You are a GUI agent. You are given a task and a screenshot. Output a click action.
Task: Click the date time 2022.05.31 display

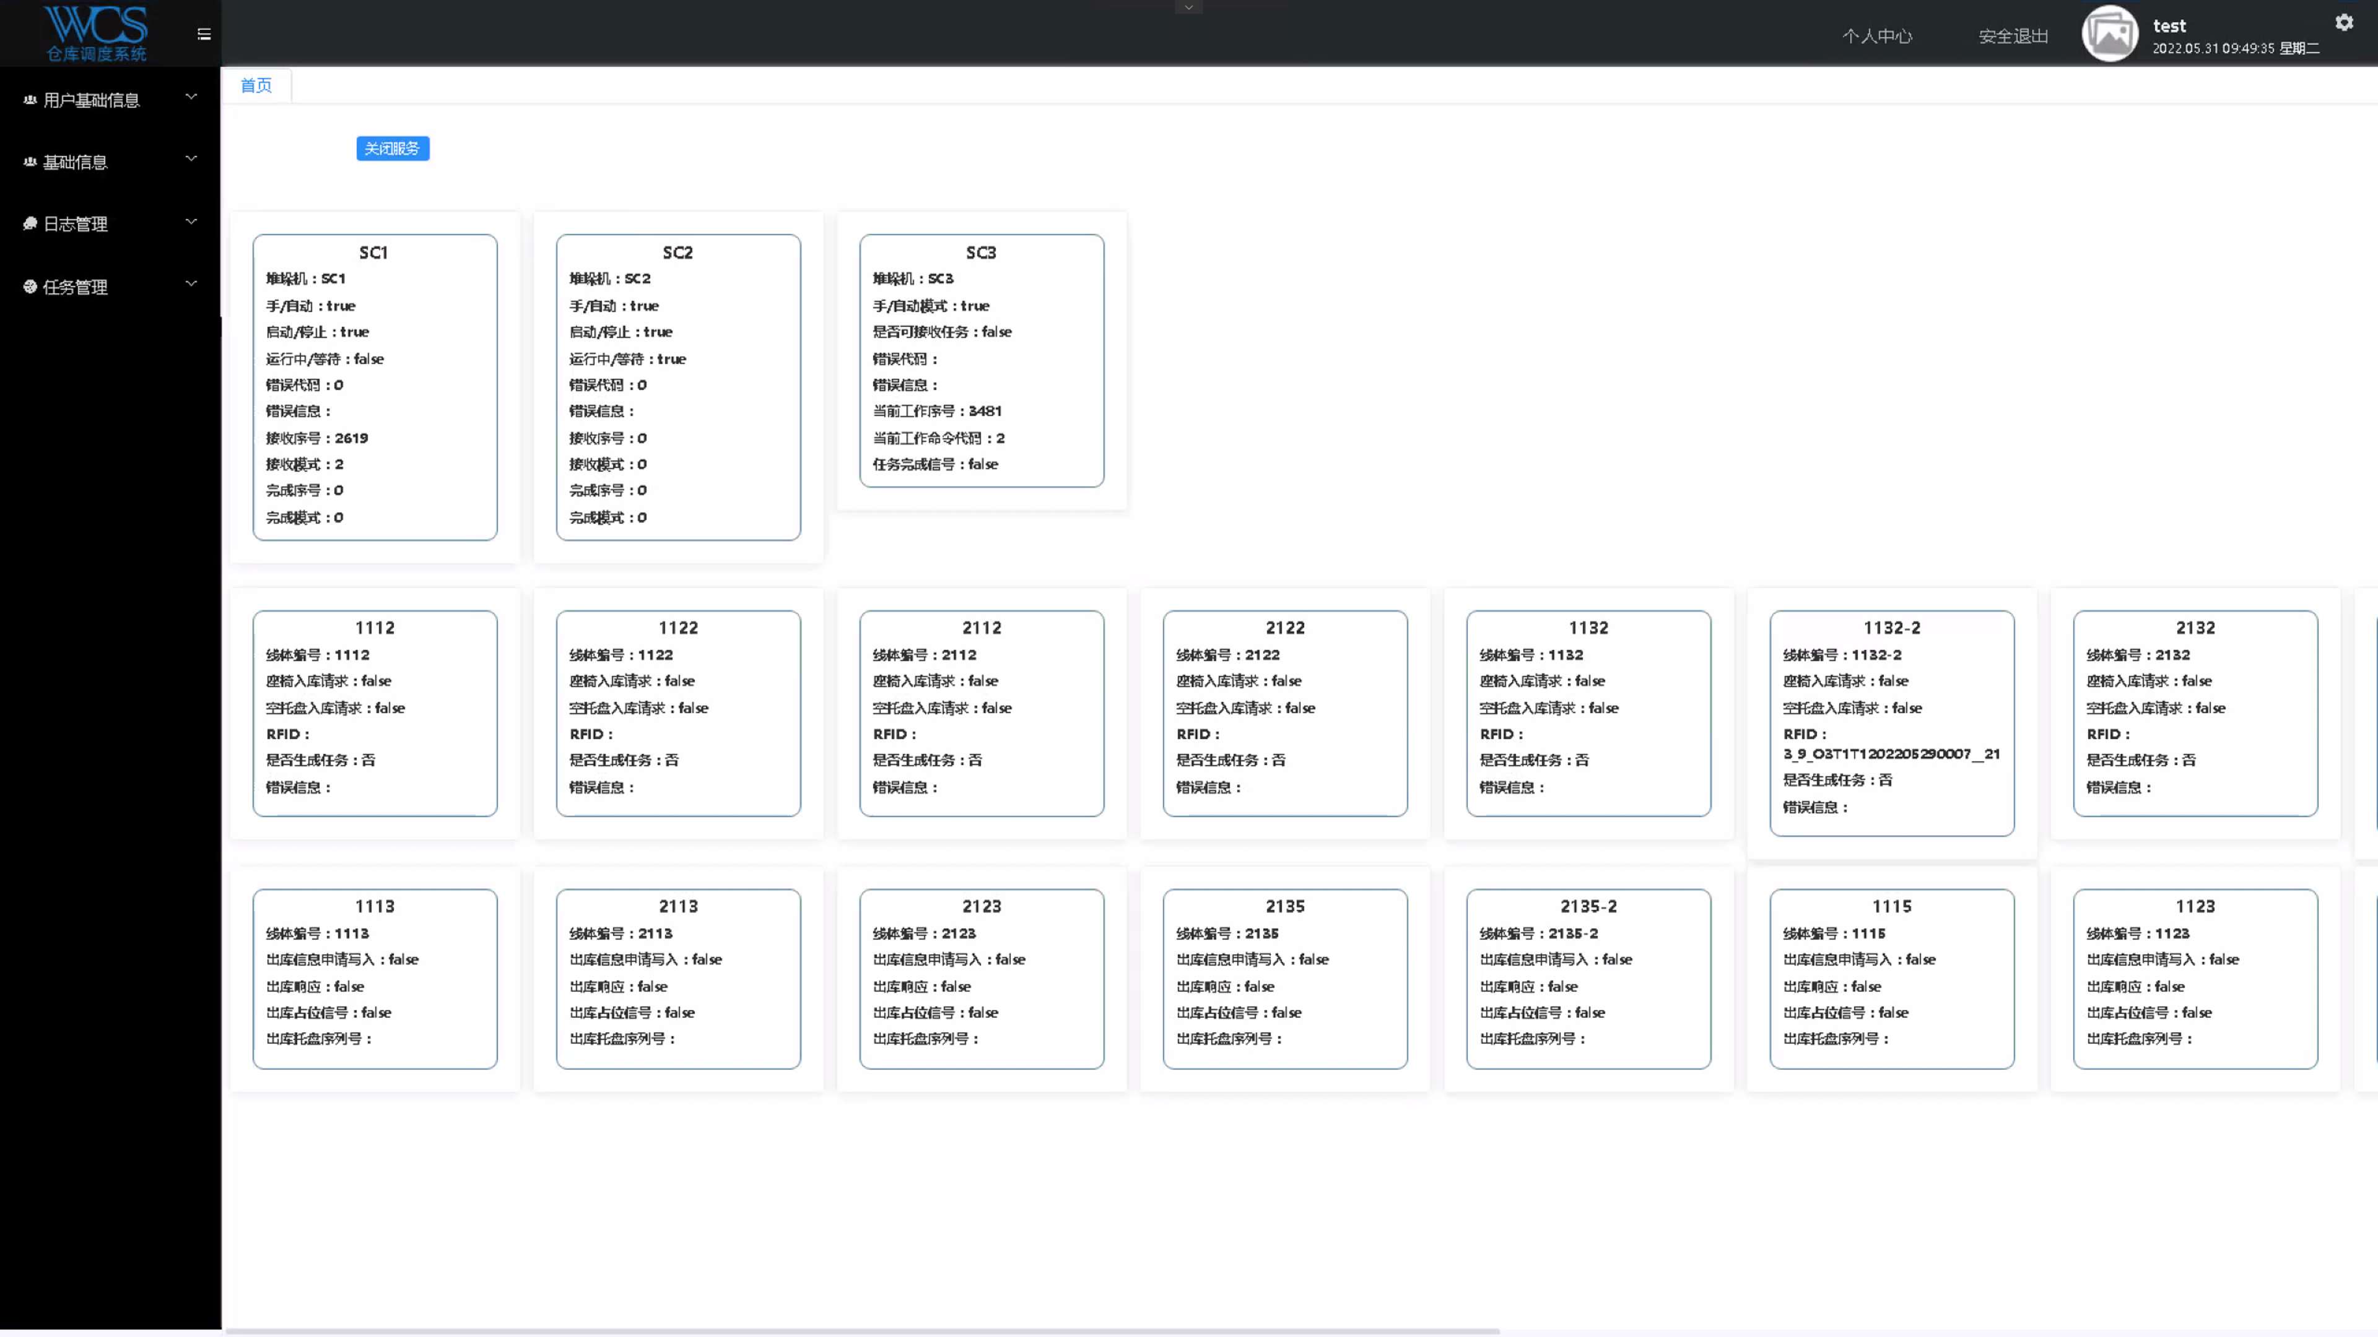pyautogui.click(x=2236, y=48)
